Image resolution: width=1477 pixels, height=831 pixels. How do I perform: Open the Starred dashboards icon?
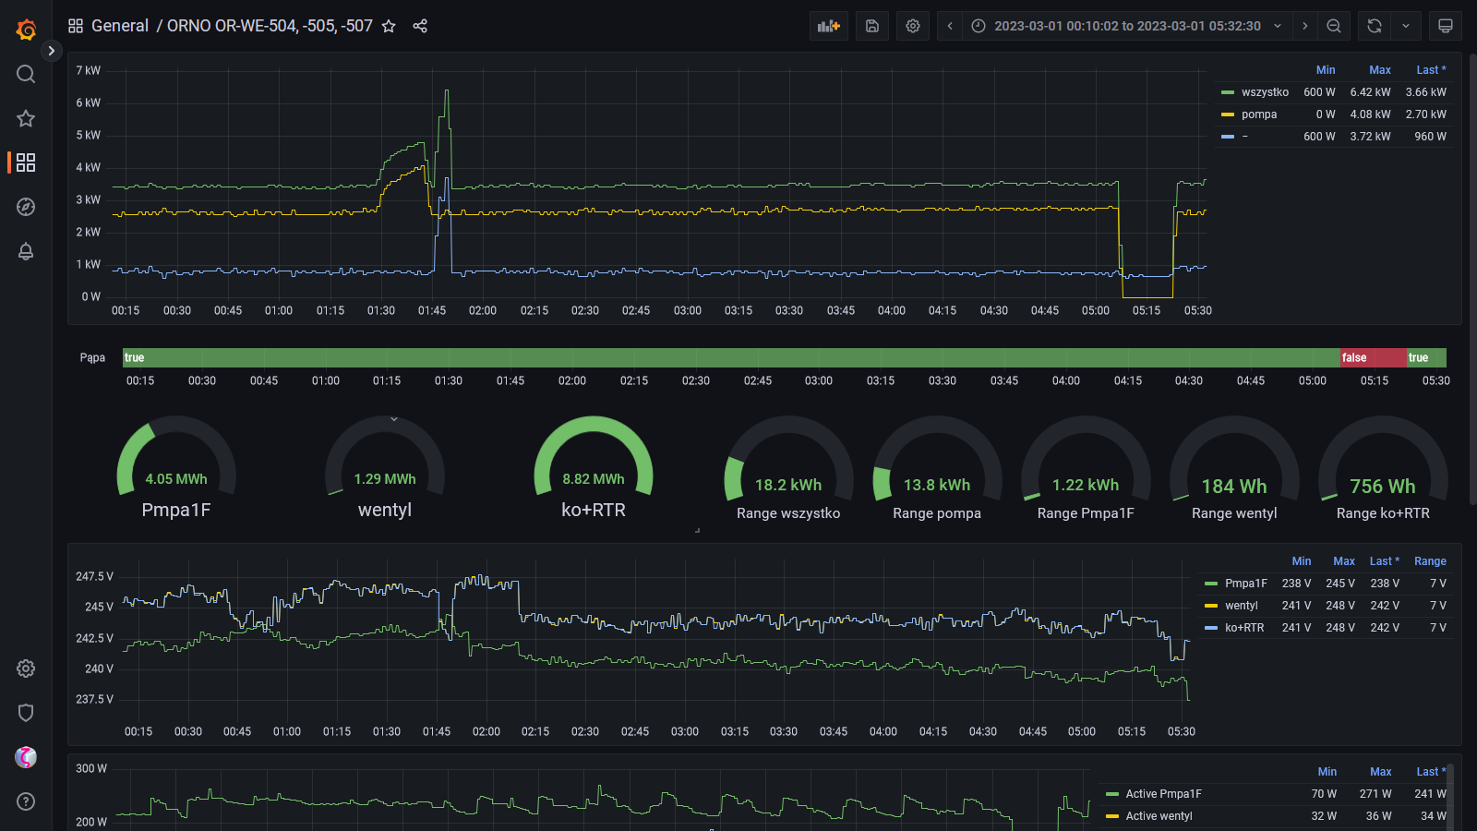click(x=26, y=118)
